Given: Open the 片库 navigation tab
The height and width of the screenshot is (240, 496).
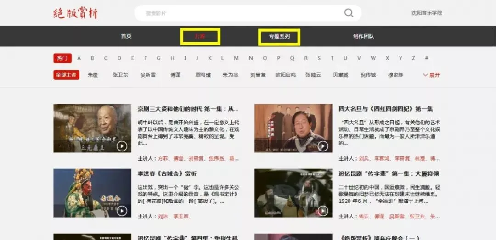Looking at the screenshot, I should [200, 36].
